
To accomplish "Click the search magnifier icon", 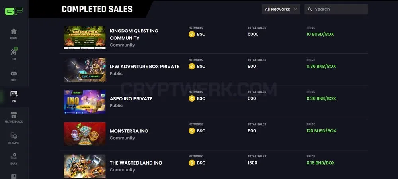I will click(x=310, y=9).
